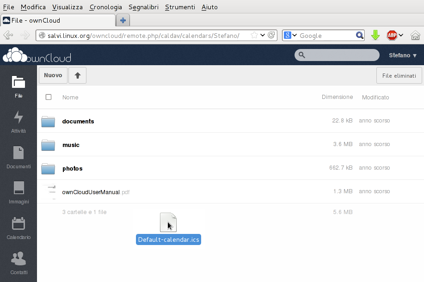The image size is (424, 282).
Task: Select the Documenti sidebar icon
Action: click(18, 157)
